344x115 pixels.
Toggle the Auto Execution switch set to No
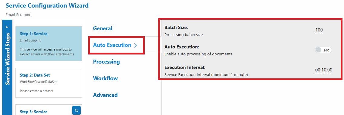click(x=323, y=50)
